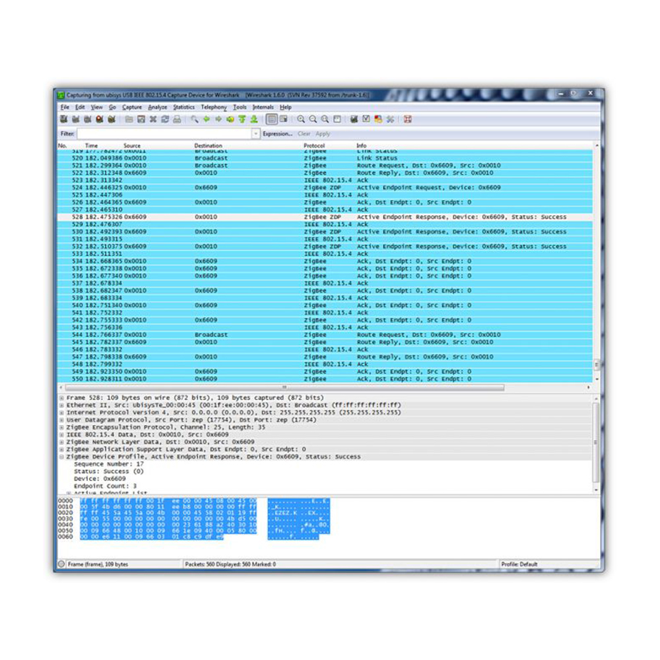
Task: Open help lifebuoy toolbar icon
Action: pyautogui.click(x=407, y=119)
